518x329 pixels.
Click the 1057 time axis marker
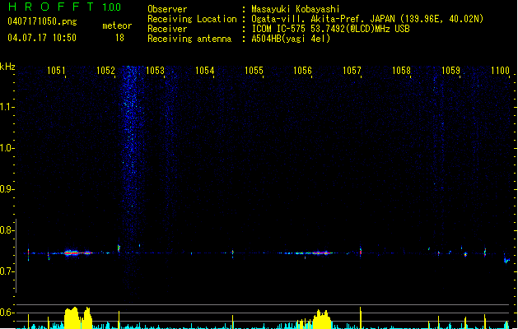tap(352, 70)
